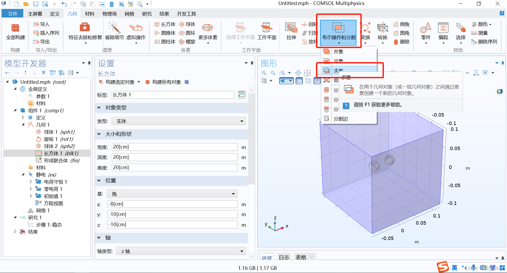Choose 分割边 from the boolean dropdown menu
This screenshot has width=507, height=273.
click(x=349, y=119)
